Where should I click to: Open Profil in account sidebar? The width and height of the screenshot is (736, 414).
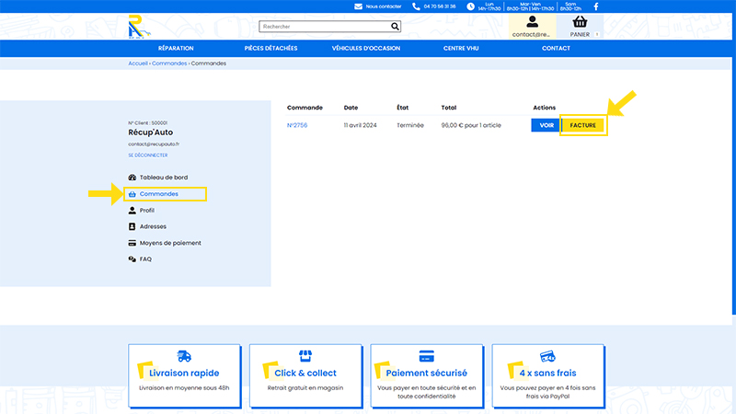[x=147, y=211]
